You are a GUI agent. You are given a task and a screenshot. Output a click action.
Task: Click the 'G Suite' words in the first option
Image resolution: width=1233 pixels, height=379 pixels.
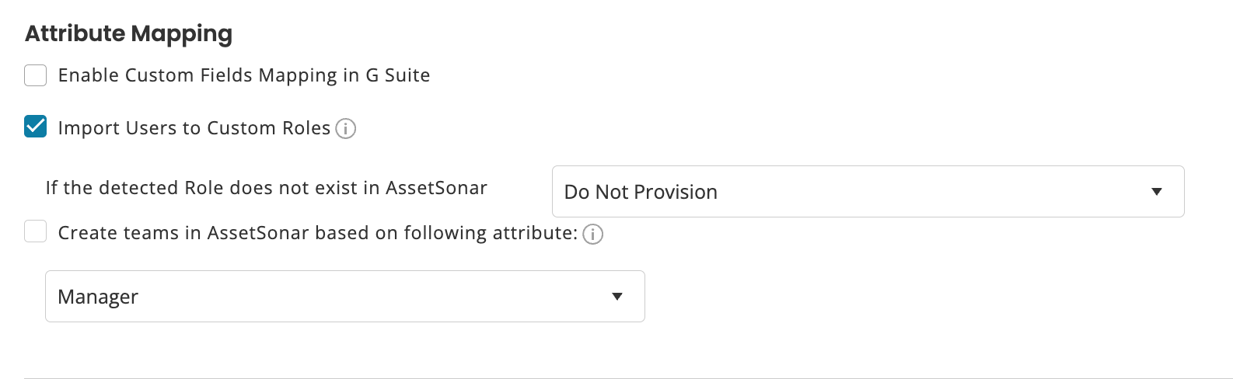pyautogui.click(x=397, y=75)
